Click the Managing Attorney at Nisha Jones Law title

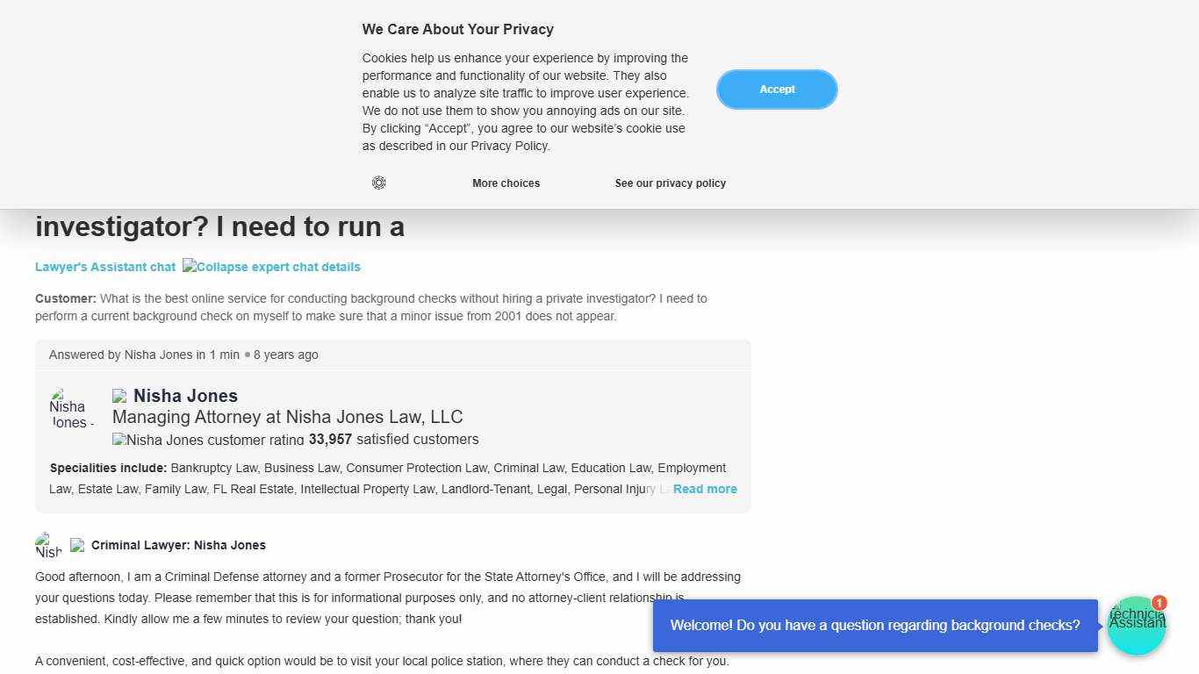click(287, 417)
